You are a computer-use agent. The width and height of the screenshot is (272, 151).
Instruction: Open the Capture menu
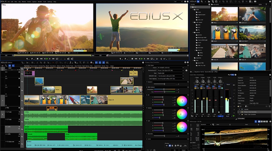tap(34, 2)
